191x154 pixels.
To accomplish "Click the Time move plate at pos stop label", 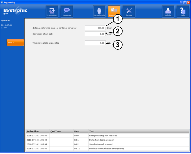I will point(46,43).
